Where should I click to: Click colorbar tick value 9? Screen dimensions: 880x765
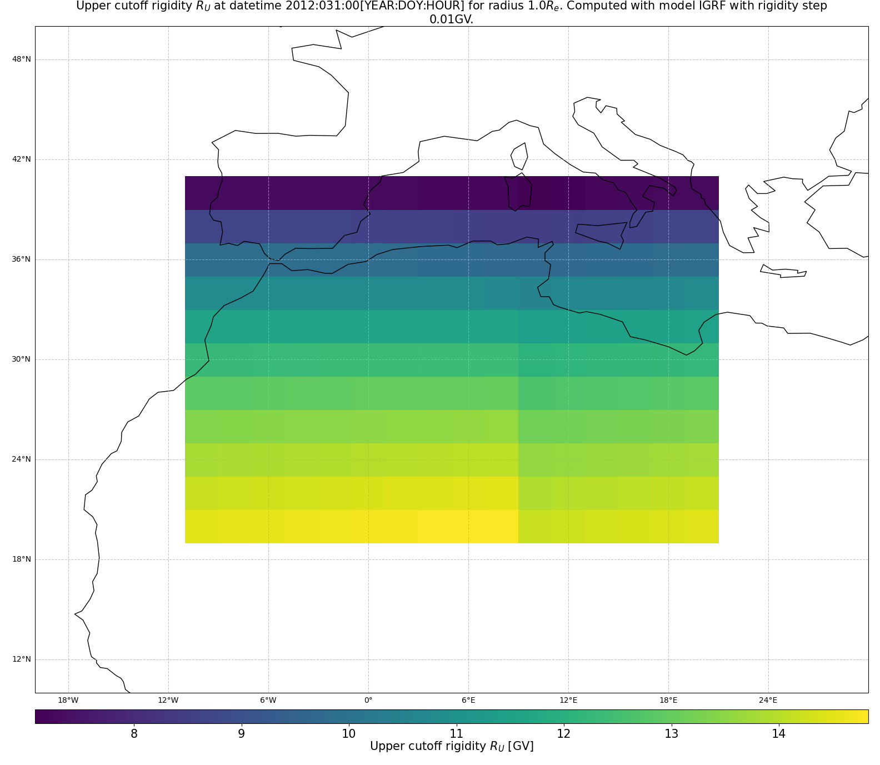tap(241, 734)
